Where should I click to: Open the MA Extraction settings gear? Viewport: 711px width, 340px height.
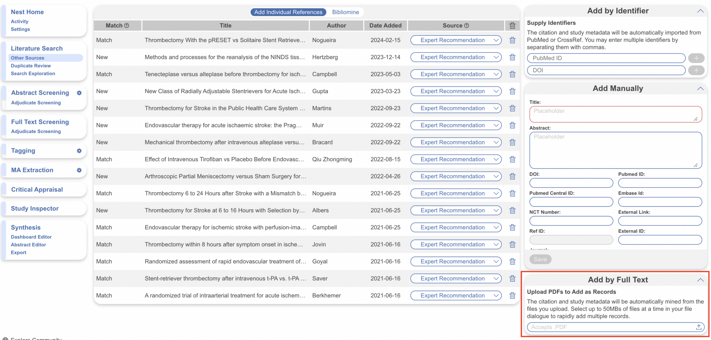tap(79, 170)
